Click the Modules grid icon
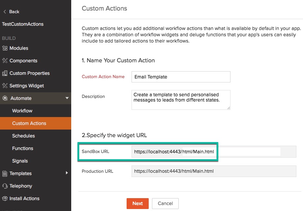This screenshot has width=303, height=211. 5,48
